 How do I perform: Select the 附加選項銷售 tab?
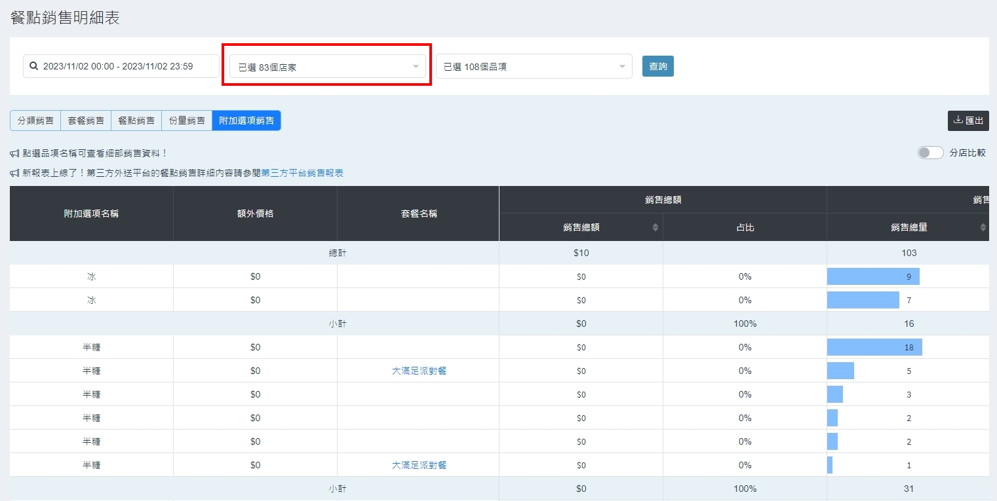pos(246,121)
